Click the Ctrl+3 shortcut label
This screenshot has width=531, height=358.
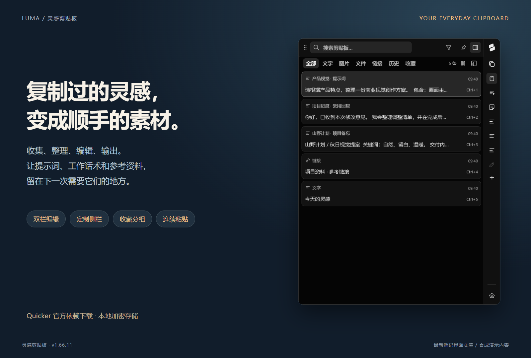click(472, 145)
